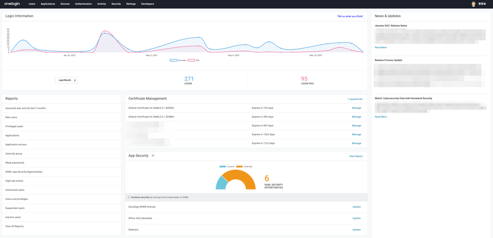Viewport: 493px width, 238px height.
Task: Update the DocuSign-WWW Domain app
Action: [x=357, y=207]
